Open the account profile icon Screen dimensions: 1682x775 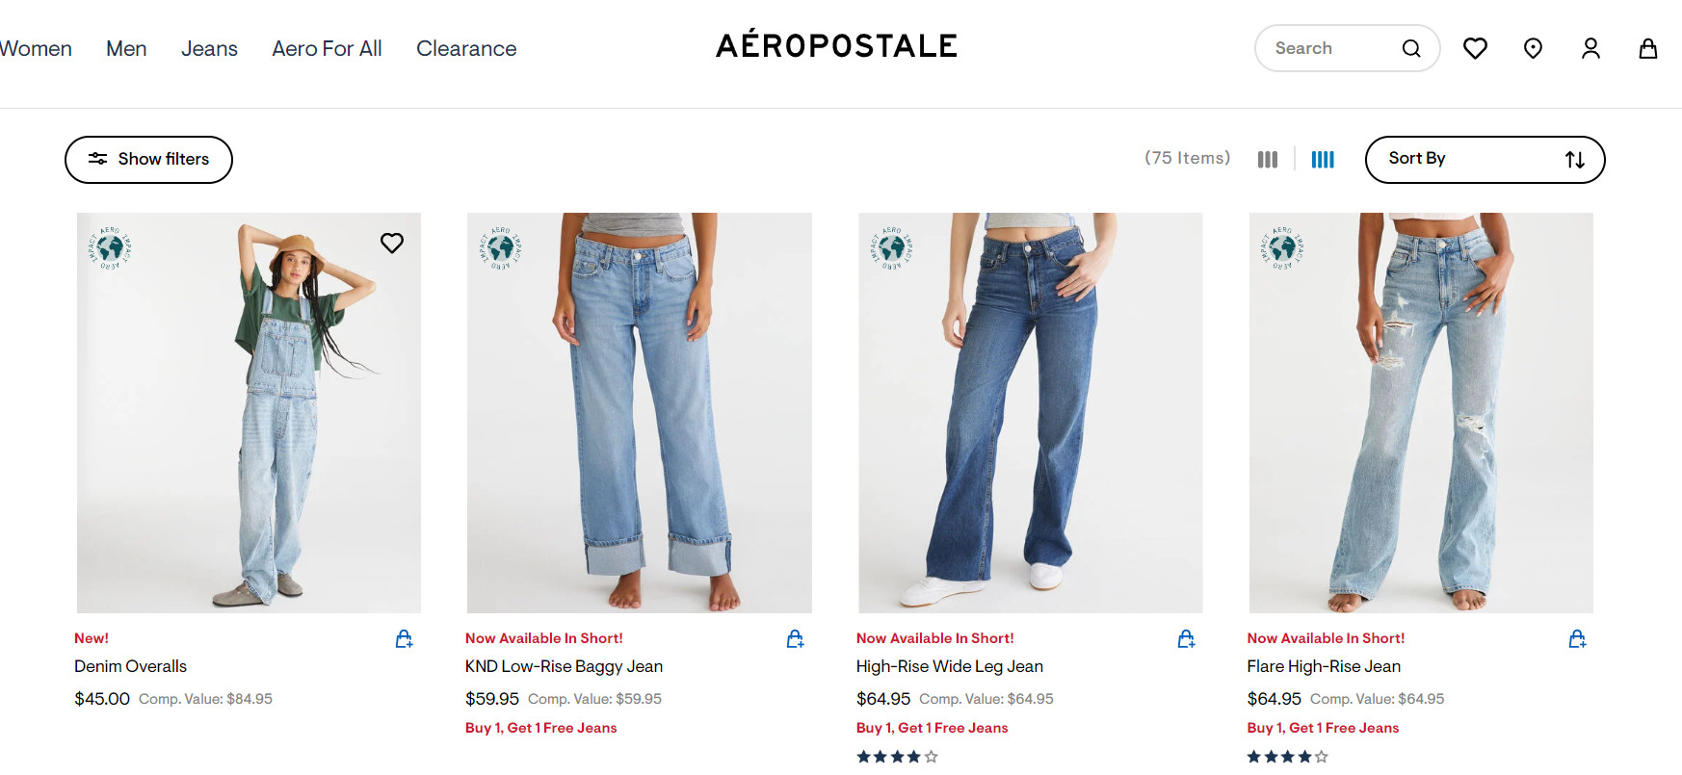[1590, 48]
